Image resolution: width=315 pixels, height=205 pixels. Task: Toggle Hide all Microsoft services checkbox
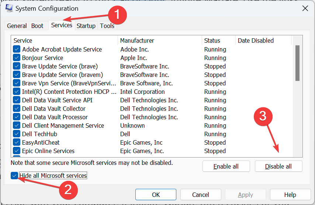pyautogui.click(x=14, y=176)
